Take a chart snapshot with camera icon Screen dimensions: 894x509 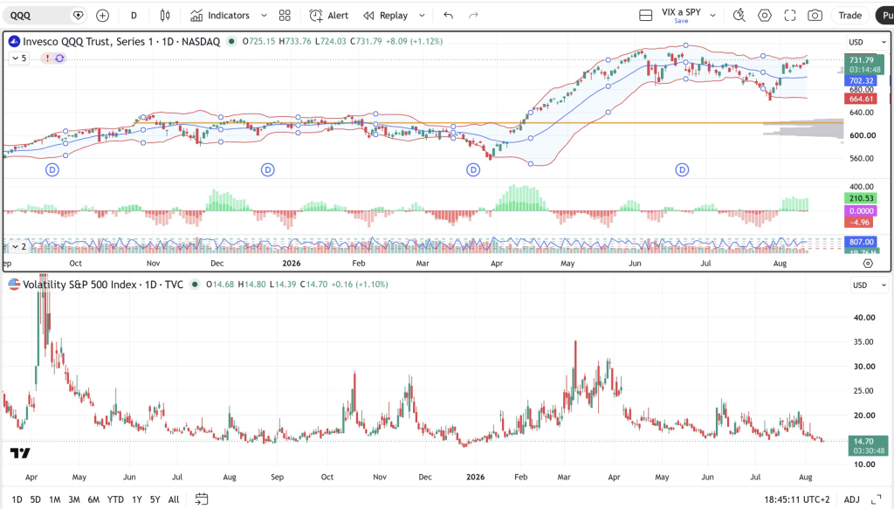click(x=815, y=16)
